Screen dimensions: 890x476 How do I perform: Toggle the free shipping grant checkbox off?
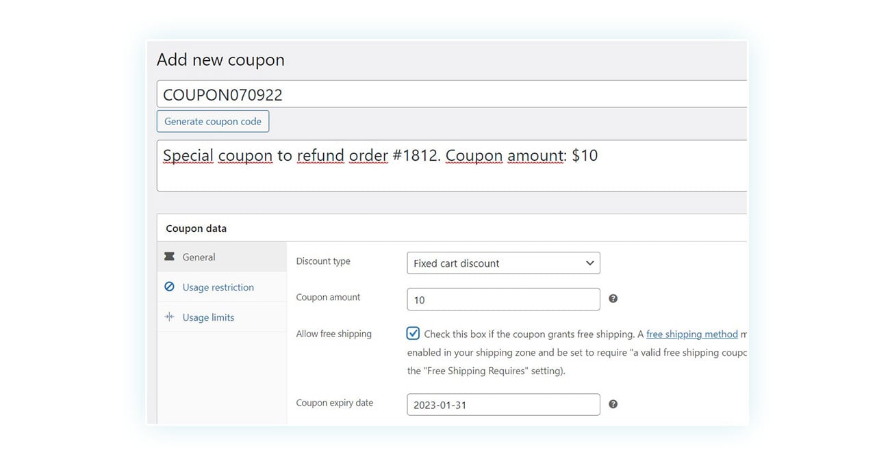(x=413, y=333)
